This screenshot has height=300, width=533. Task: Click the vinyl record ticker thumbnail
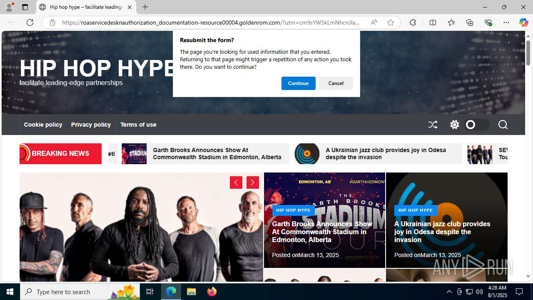pos(307,153)
